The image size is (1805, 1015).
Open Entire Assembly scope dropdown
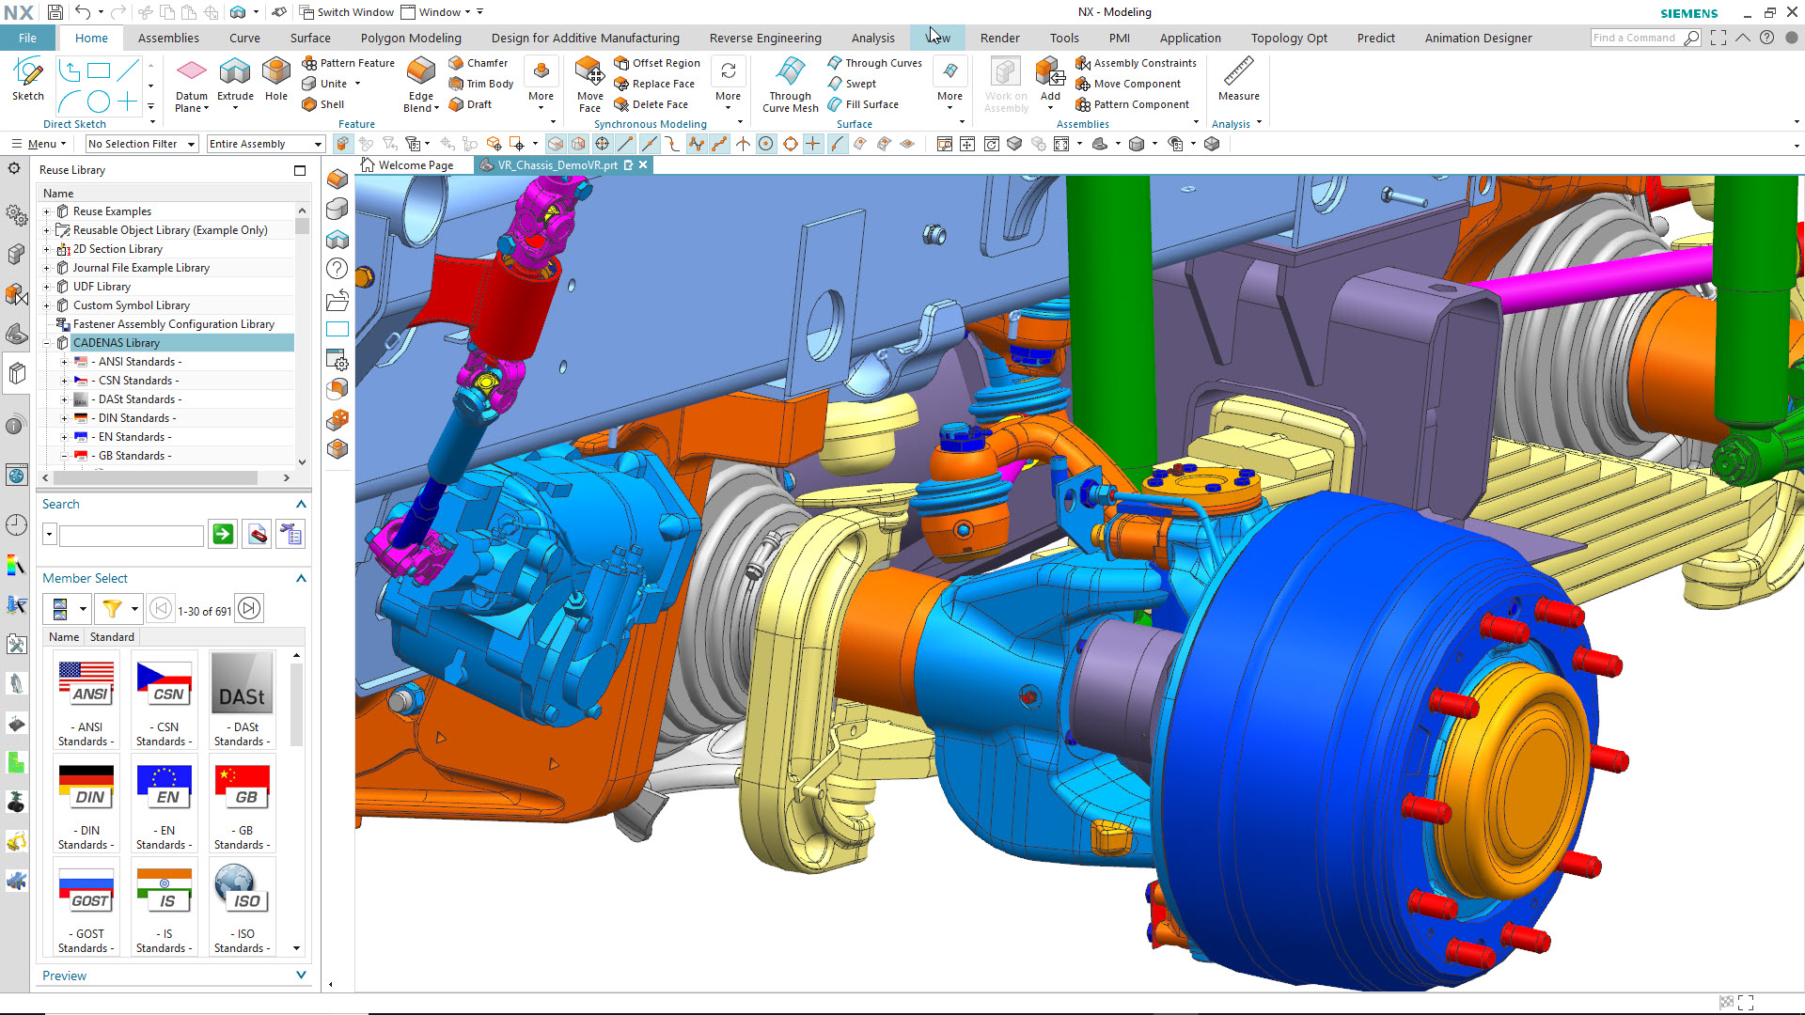(x=265, y=144)
